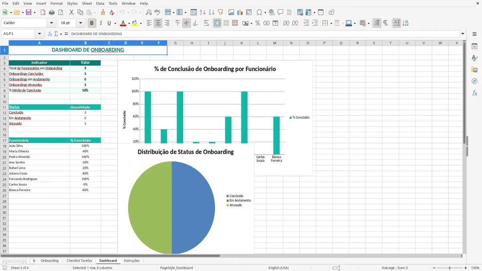The width and height of the screenshot is (482, 271).
Task: Add a decimal place
Action: pos(286,23)
